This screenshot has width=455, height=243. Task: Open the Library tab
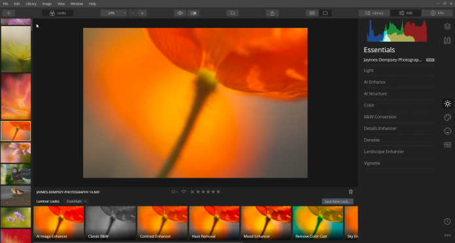(375, 13)
